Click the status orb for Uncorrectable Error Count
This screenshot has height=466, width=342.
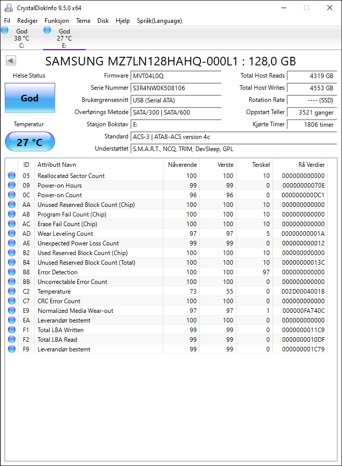(x=12, y=281)
